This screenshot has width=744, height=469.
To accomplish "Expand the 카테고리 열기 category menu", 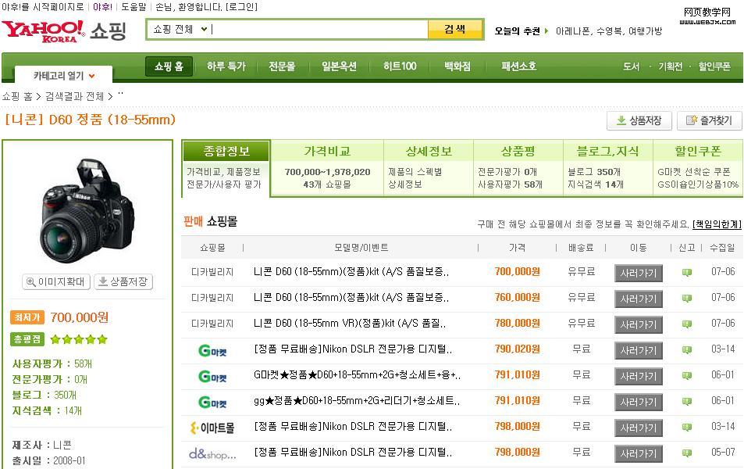I will pyautogui.click(x=64, y=76).
